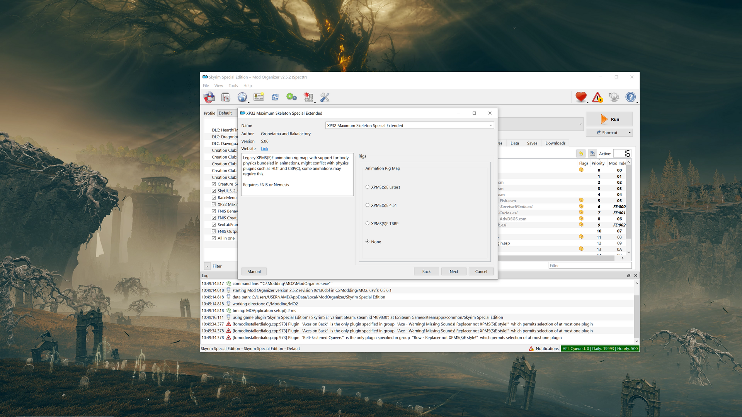Open the Website Link hyperlink
Screen dimensions: 742x417
pos(264,149)
